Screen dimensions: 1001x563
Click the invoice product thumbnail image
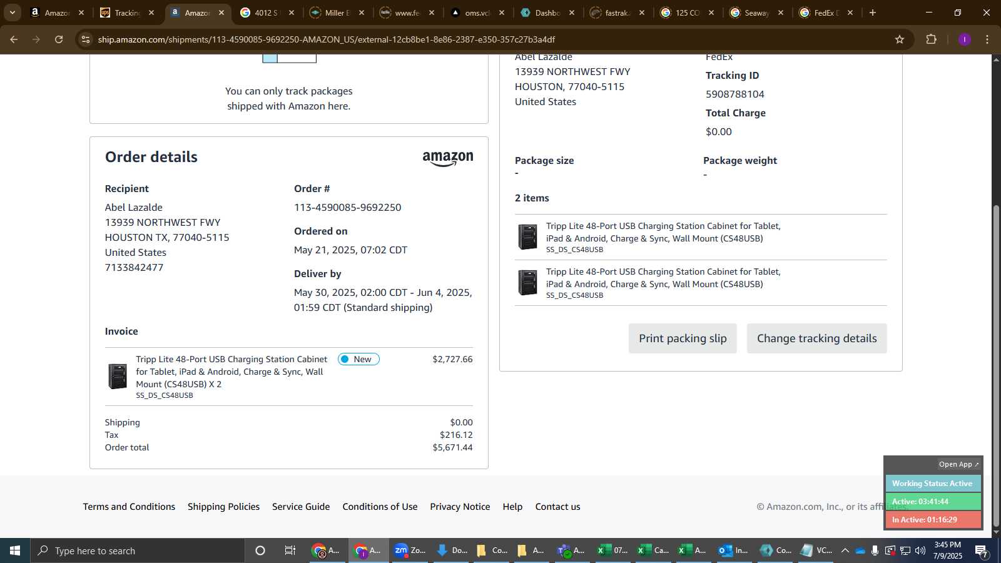coord(118,377)
